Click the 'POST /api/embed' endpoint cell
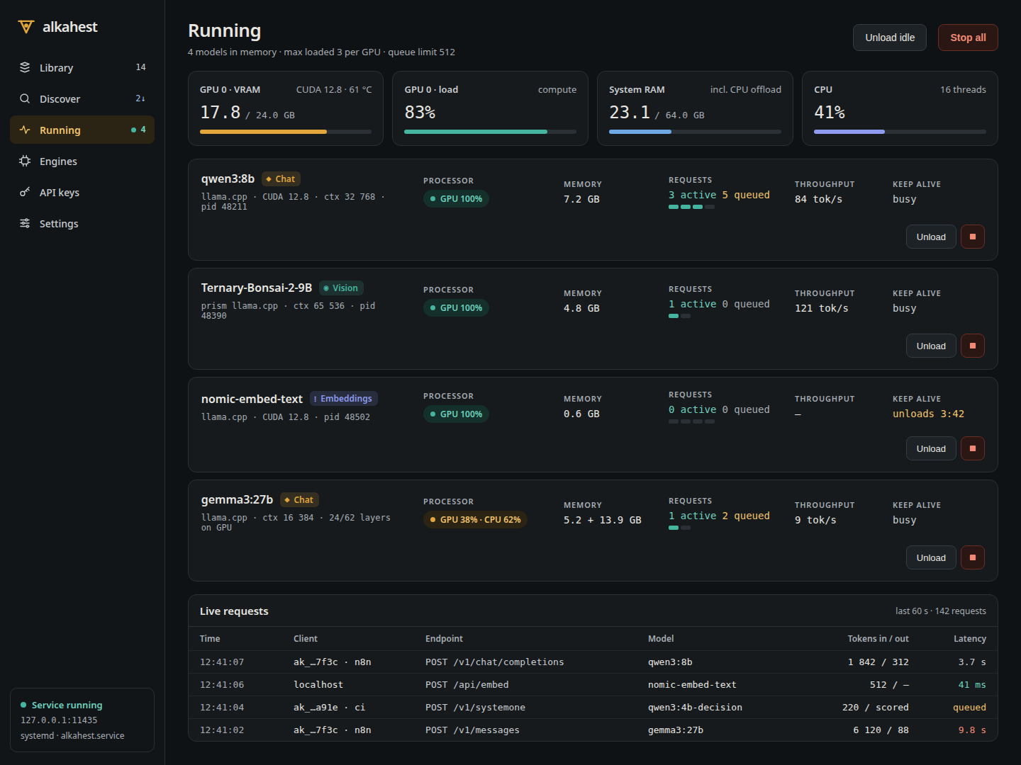 (467, 685)
